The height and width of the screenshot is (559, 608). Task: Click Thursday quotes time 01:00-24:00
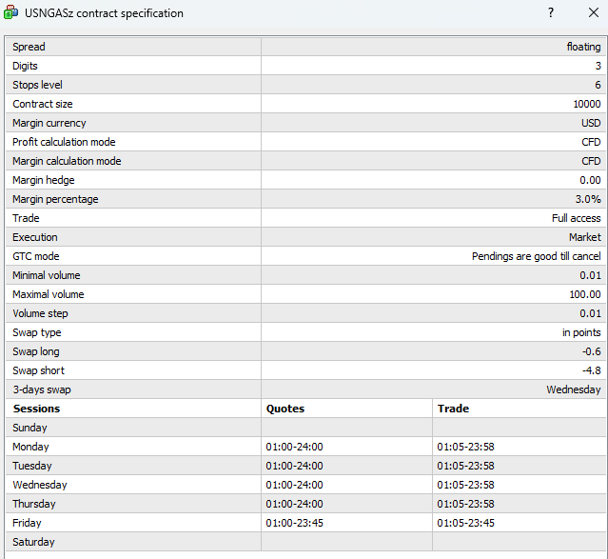click(294, 504)
